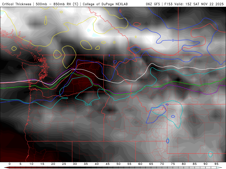This screenshot has width=226, height=169.
Task: Click the cyan '1540' contour label
Action: tap(88, 104)
